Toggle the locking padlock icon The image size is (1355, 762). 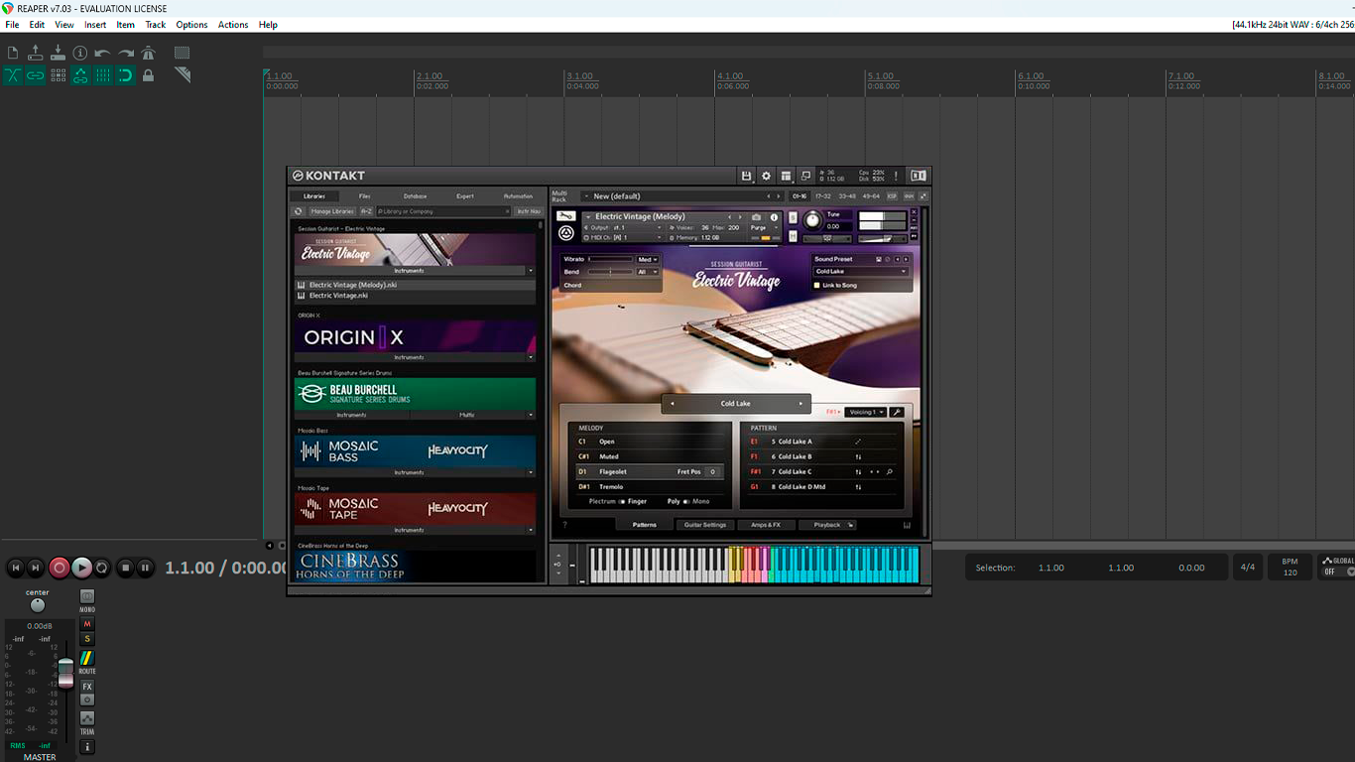coord(148,75)
